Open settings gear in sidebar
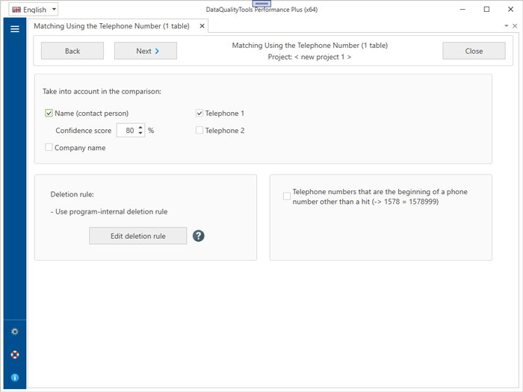 pos(14,331)
